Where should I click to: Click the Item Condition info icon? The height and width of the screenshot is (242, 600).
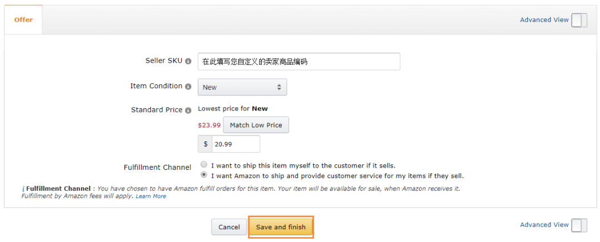(188, 87)
